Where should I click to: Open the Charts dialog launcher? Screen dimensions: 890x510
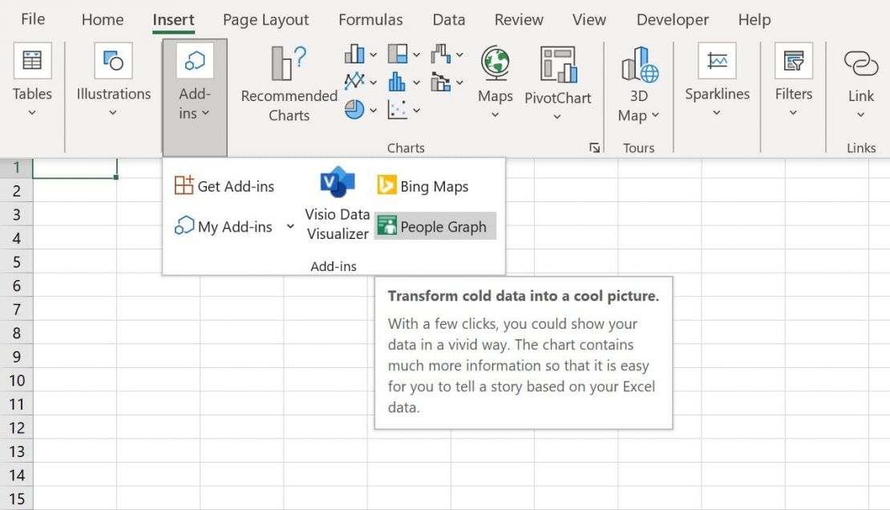pyautogui.click(x=594, y=148)
